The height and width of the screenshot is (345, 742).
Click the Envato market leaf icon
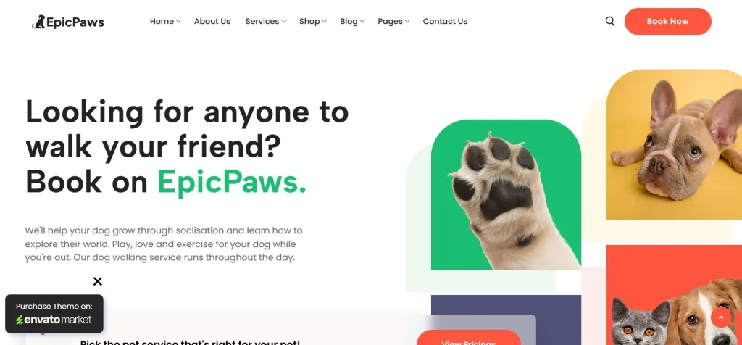[20, 320]
